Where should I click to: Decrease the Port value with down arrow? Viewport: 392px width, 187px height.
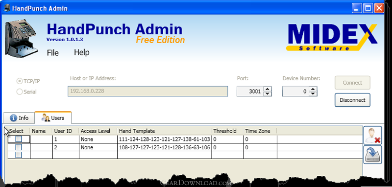click(267, 93)
